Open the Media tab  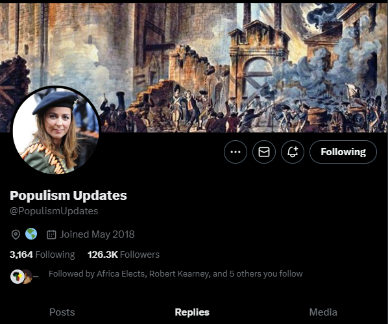point(323,312)
